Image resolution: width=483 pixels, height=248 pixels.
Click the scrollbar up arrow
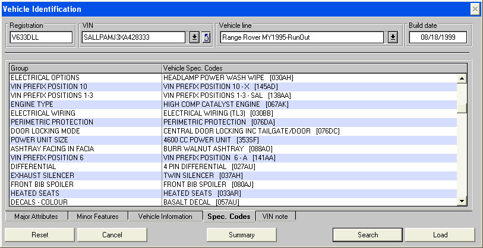tap(462, 78)
